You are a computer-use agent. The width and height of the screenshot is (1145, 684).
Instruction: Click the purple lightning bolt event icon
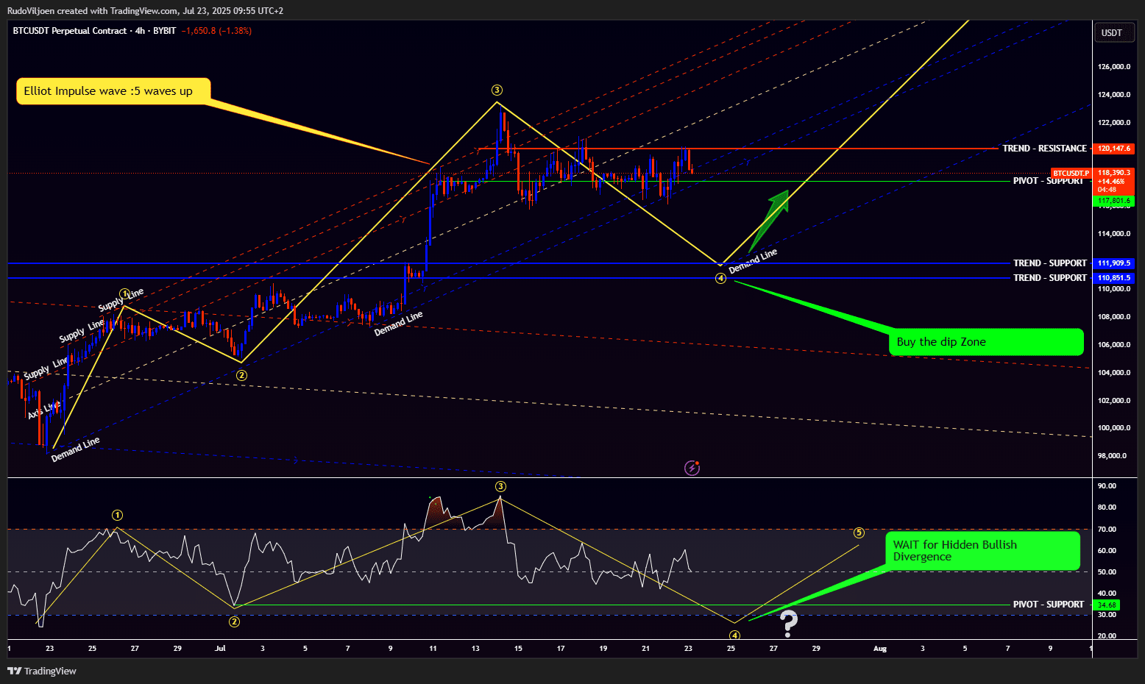click(692, 468)
